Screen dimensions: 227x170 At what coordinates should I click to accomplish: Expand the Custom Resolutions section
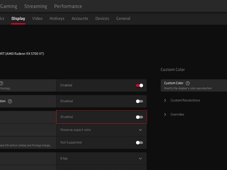[x=182, y=100]
